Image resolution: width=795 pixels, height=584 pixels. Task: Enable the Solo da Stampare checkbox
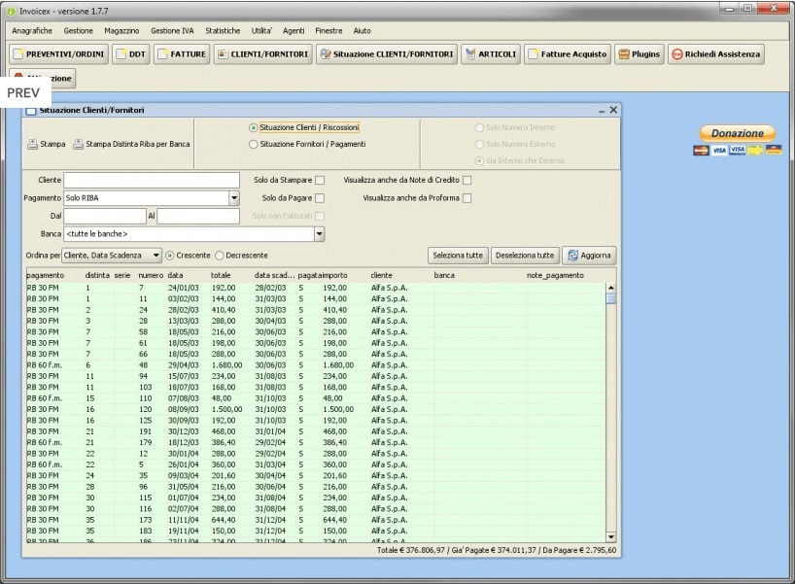[320, 180]
